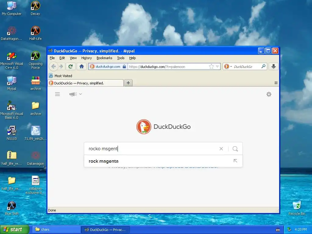Viewport: 312px width, 234px height.
Task: Select the DuckDuckGo browser tab
Action: (86, 83)
